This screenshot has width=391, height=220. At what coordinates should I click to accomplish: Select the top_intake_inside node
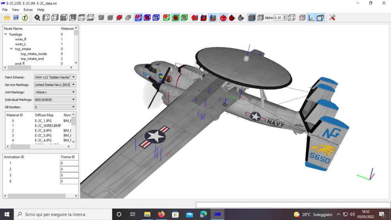coord(34,54)
